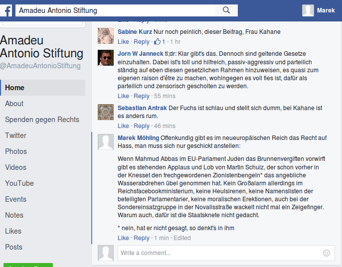Click Marek name in top bar
Image resolution: width=342 pixels, height=267 pixels.
tap(326, 10)
